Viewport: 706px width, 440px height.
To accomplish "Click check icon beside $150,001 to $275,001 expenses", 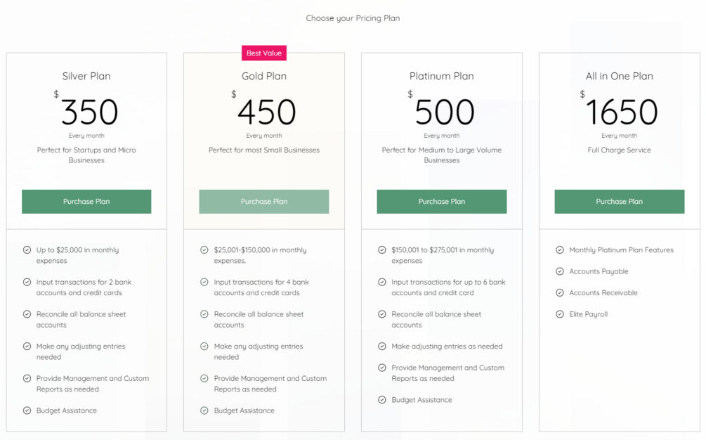I will pos(382,250).
